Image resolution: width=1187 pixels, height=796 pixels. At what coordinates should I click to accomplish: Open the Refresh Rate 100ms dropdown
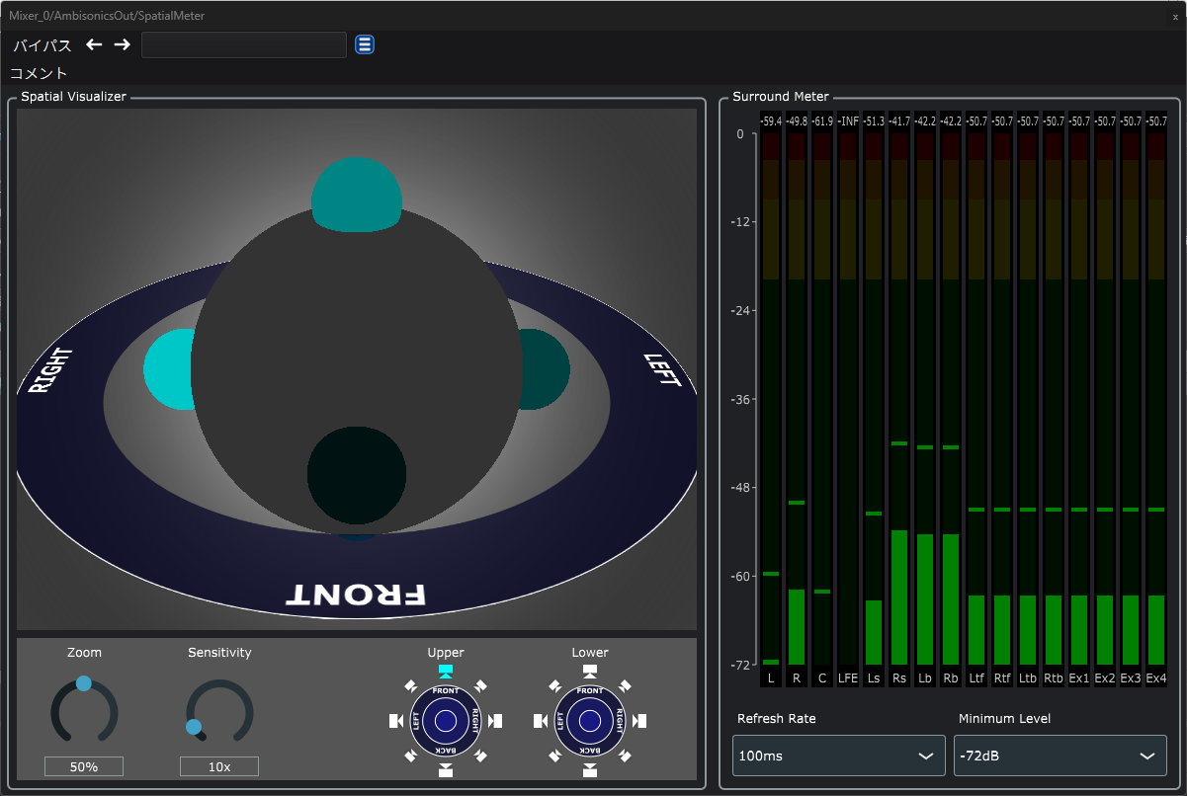click(838, 756)
